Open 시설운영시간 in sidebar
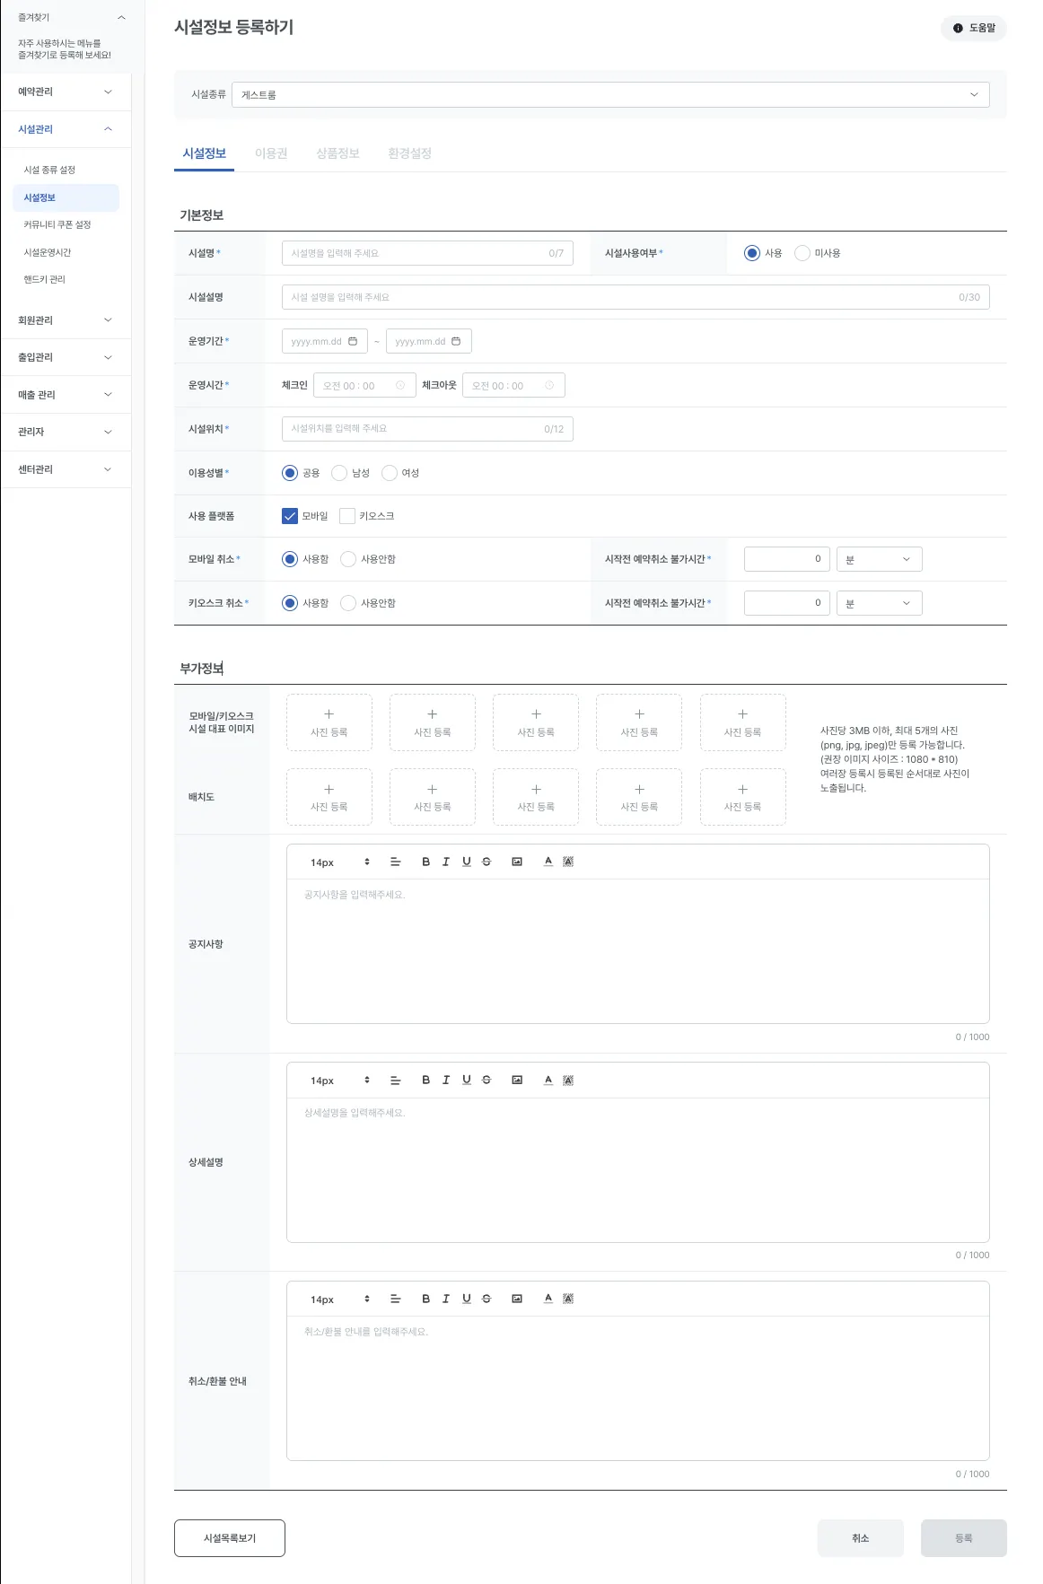1043x1584 pixels. (48, 252)
